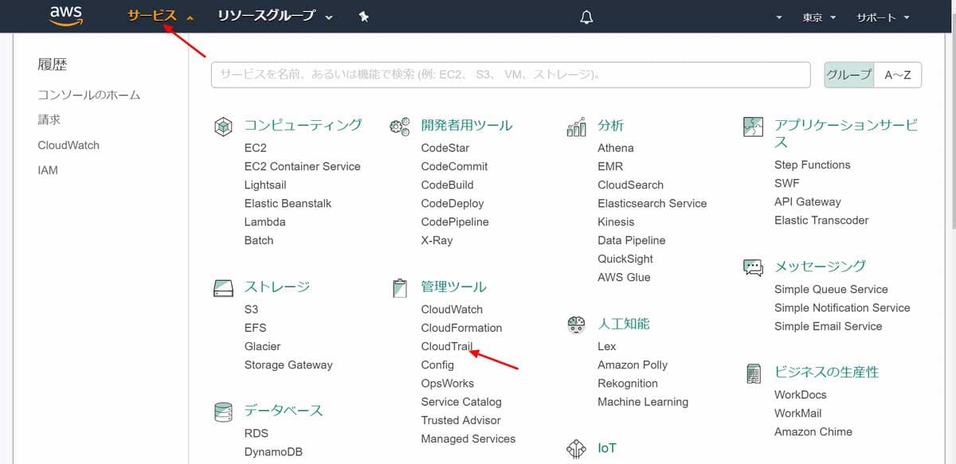
Task: Click the データベース cylinder icon
Action: click(x=223, y=411)
